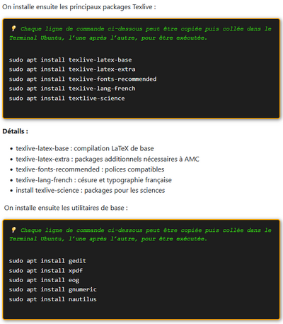The width and height of the screenshot is (283, 324).
Task: Click the 'utilitaires de base' paragraph
Action: (66, 208)
